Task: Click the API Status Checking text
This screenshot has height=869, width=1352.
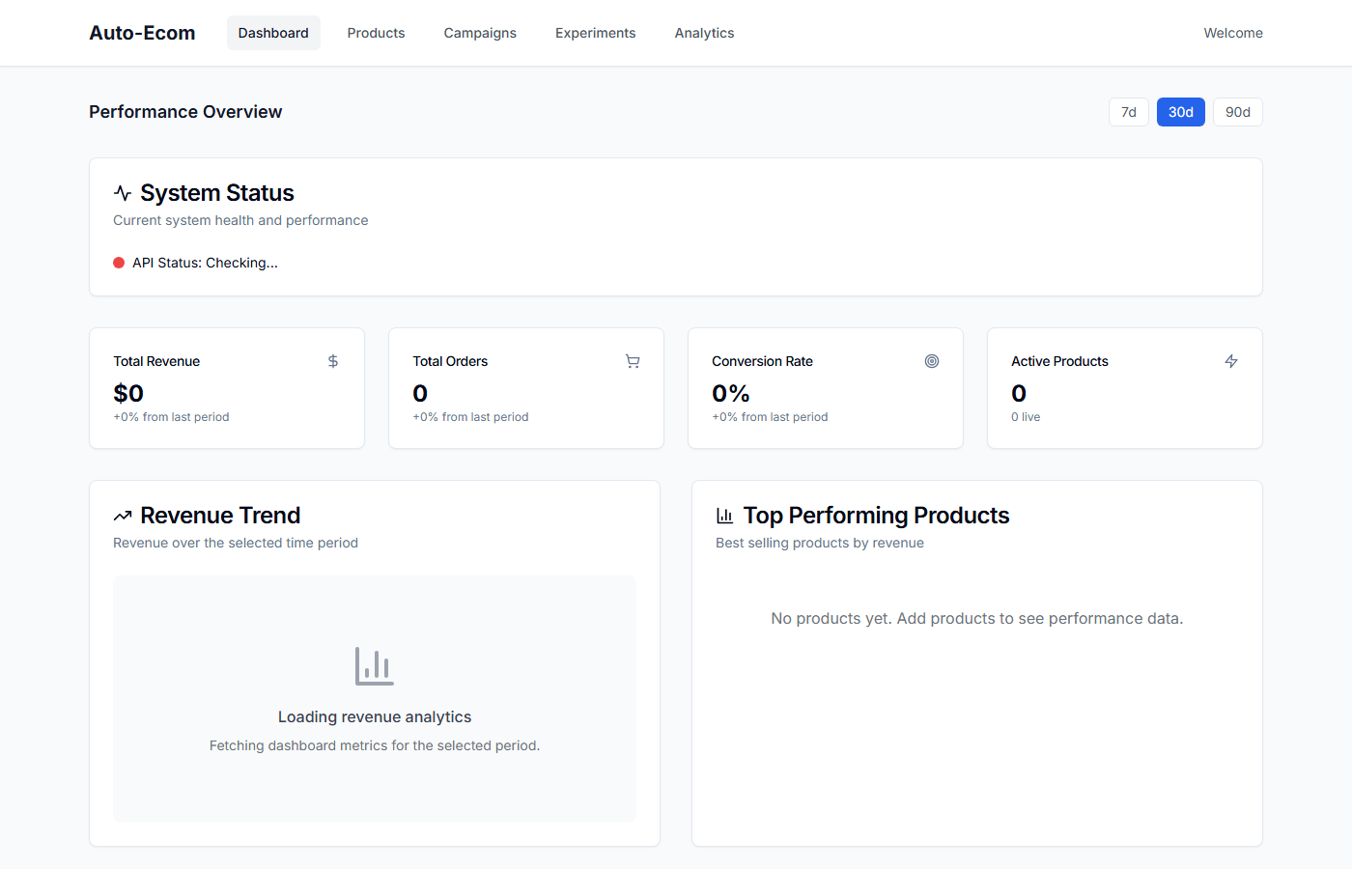Action: coord(203,262)
